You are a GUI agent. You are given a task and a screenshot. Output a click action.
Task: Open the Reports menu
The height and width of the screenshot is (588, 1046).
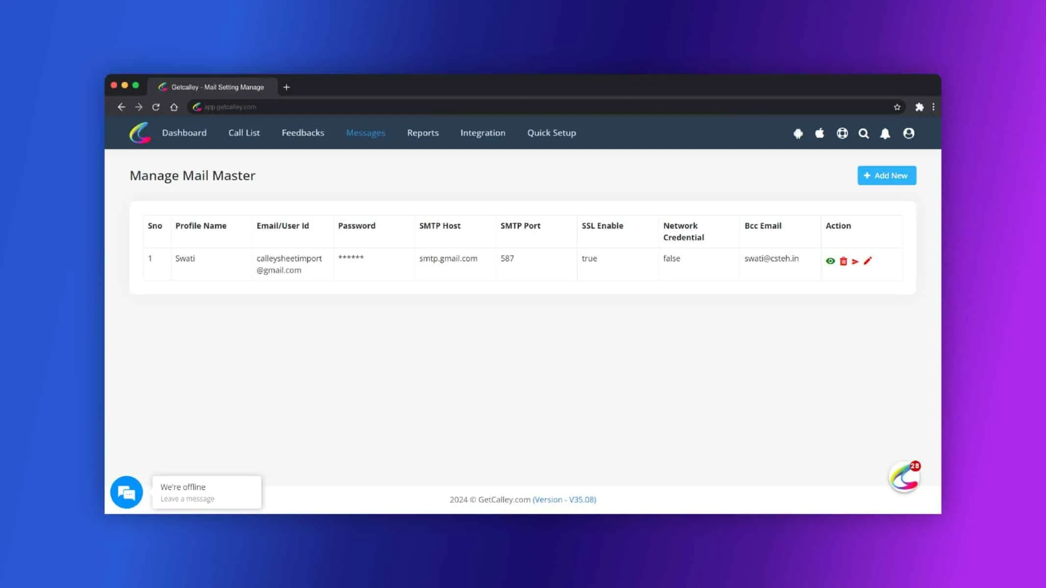point(423,133)
